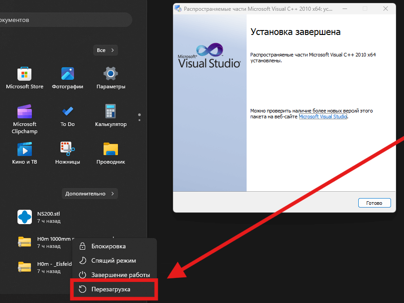Open Проводник file explorer
Screen dimensions: 404x303
click(x=111, y=153)
